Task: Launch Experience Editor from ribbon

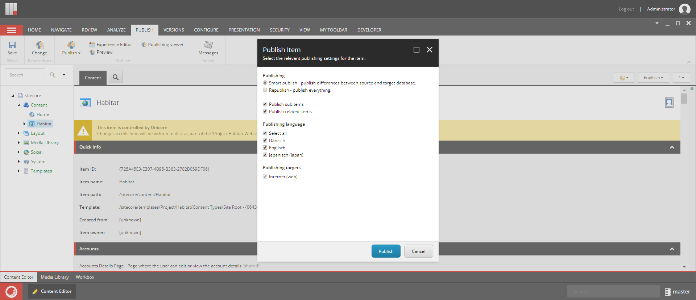Action: (111, 44)
